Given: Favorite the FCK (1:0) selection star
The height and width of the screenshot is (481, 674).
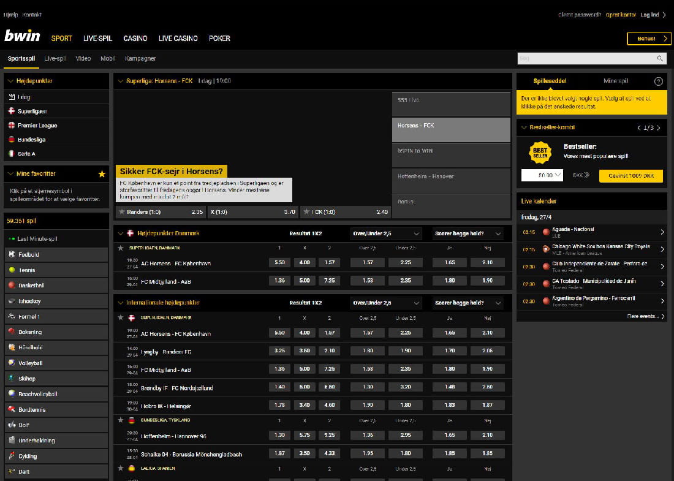Looking at the screenshot, I should tap(306, 211).
